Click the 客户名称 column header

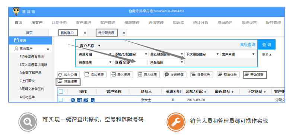coord(114,91)
